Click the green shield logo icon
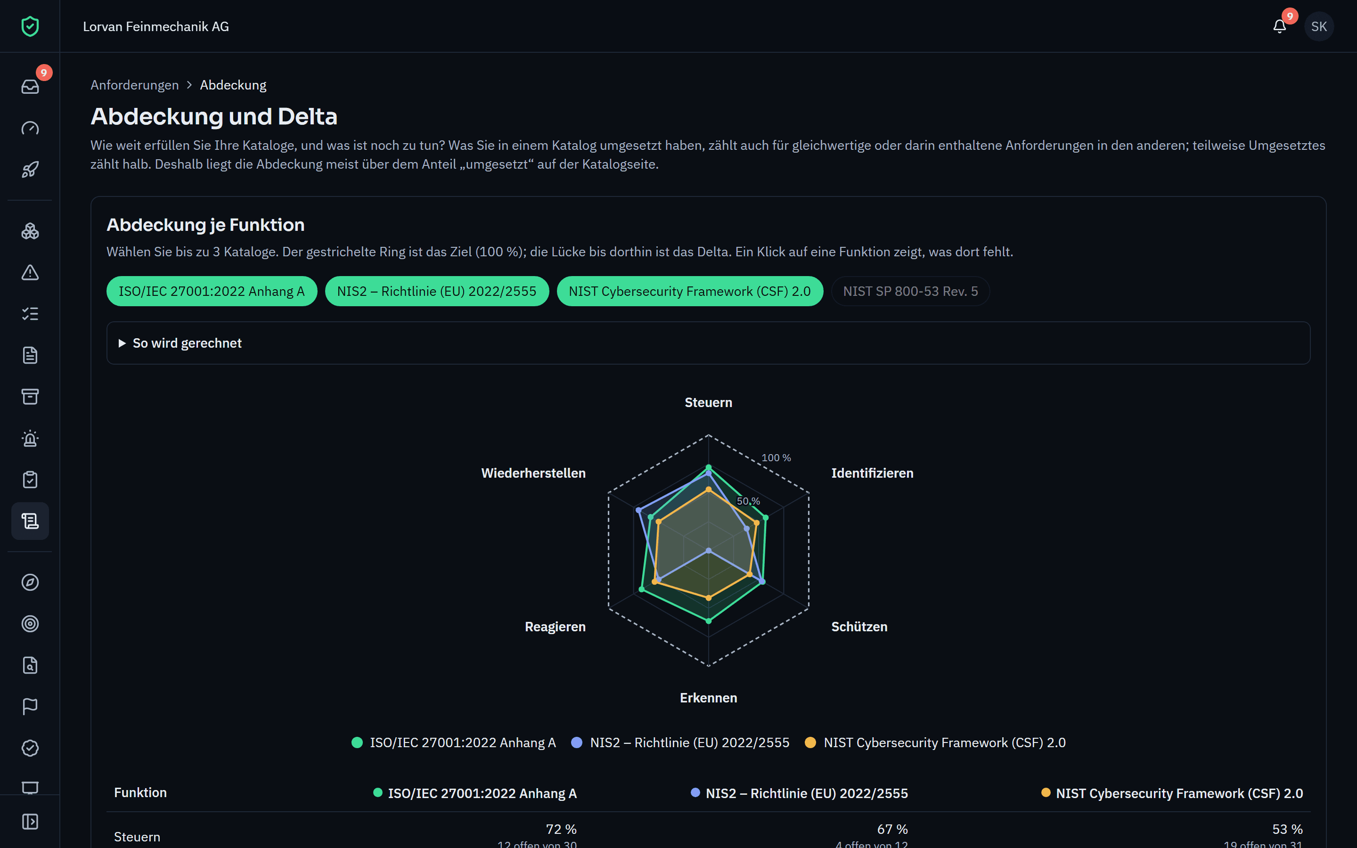The image size is (1357, 848). [30, 26]
